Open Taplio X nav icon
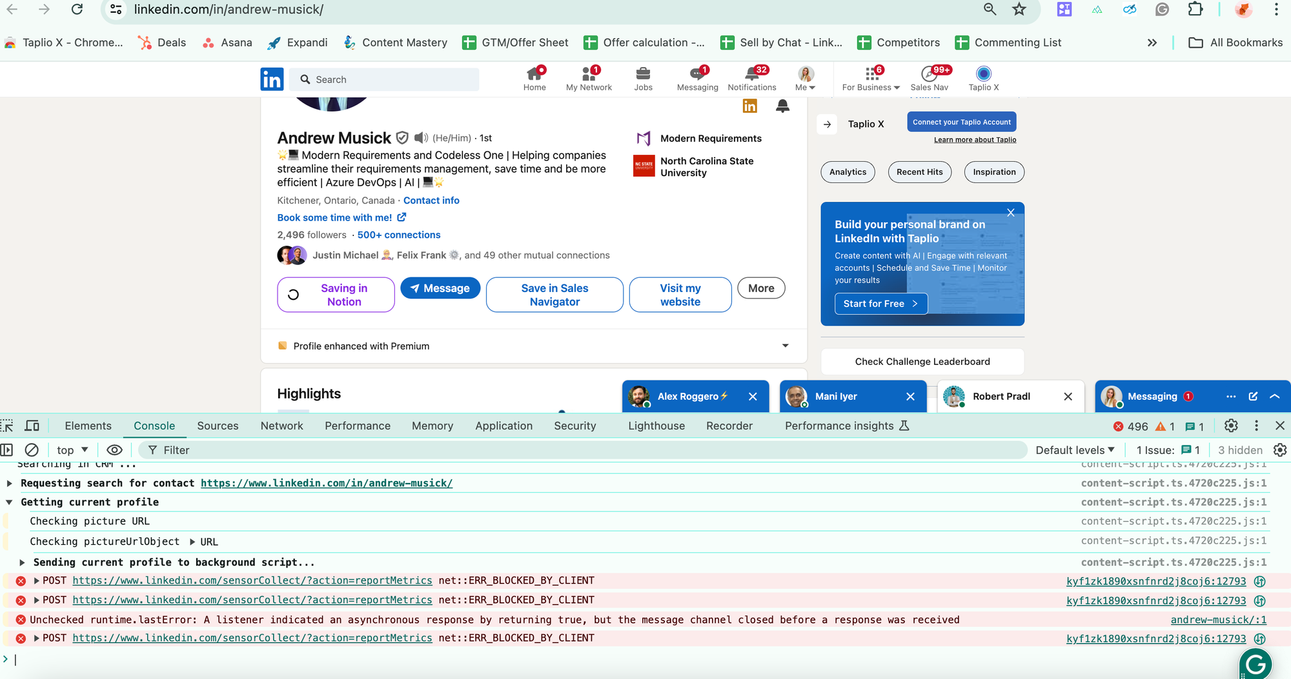The height and width of the screenshot is (679, 1291). click(983, 79)
